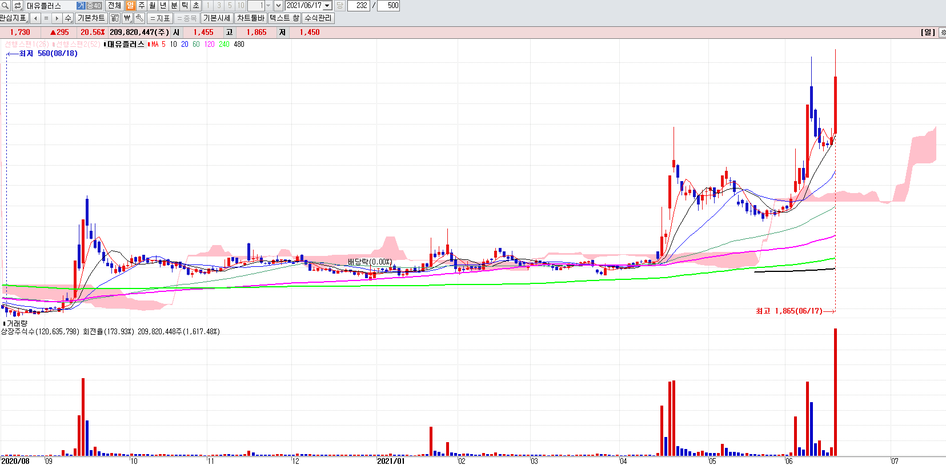Click the teal MA 60 legend
946x465 pixels.
pyautogui.click(x=196, y=44)
